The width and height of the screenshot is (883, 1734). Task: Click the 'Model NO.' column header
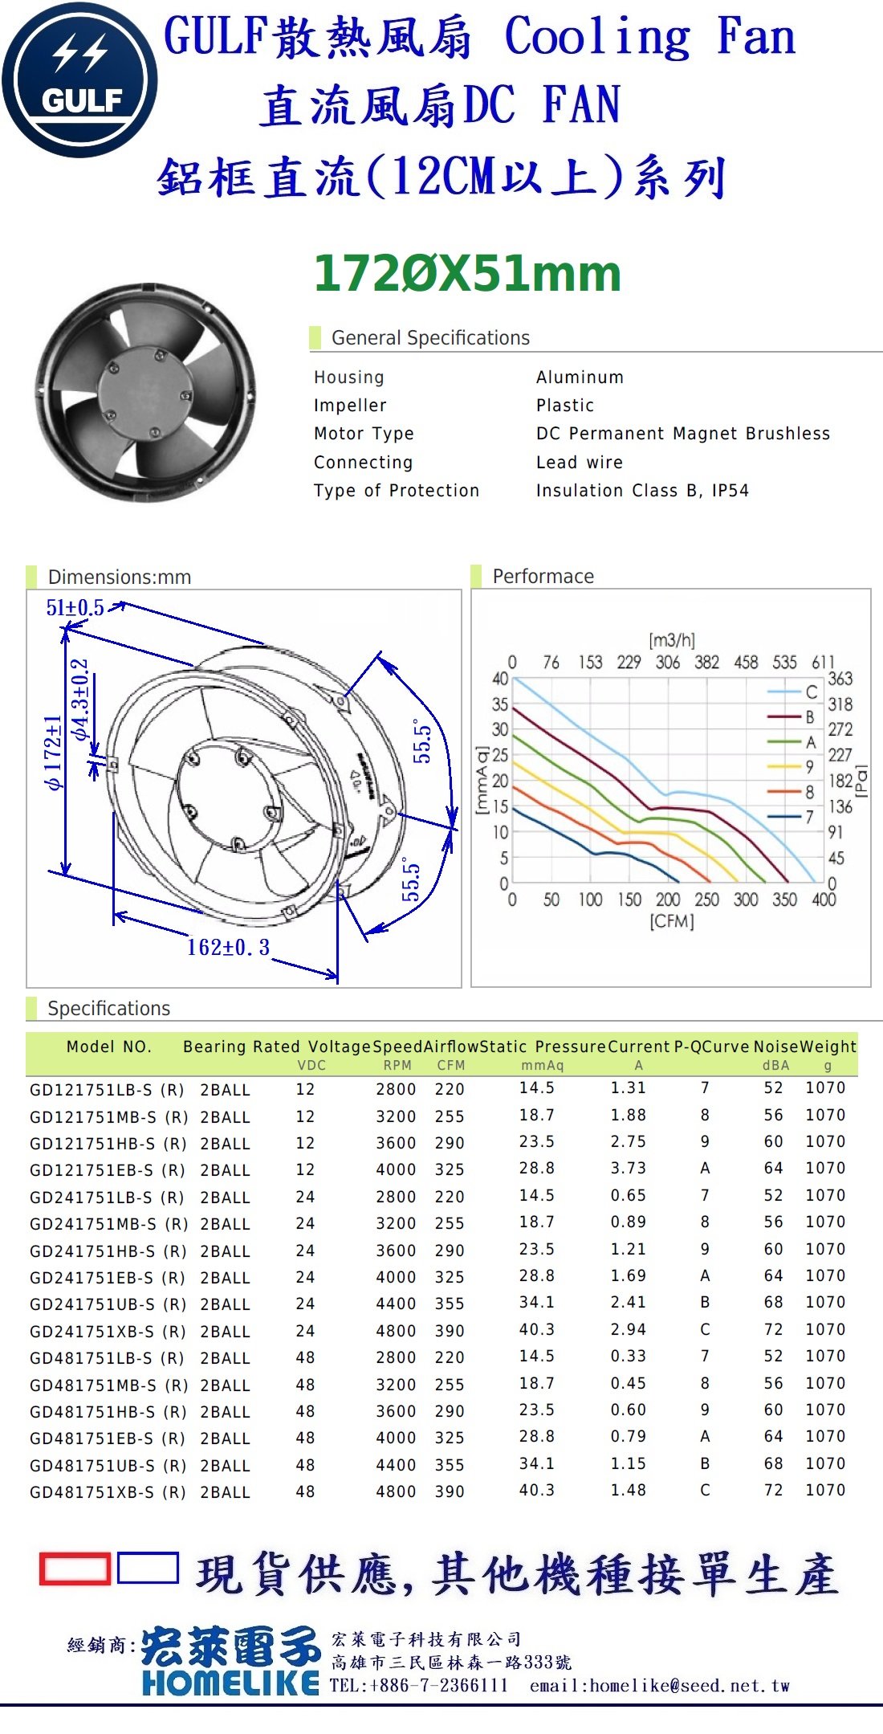(x=109, y=1047)
